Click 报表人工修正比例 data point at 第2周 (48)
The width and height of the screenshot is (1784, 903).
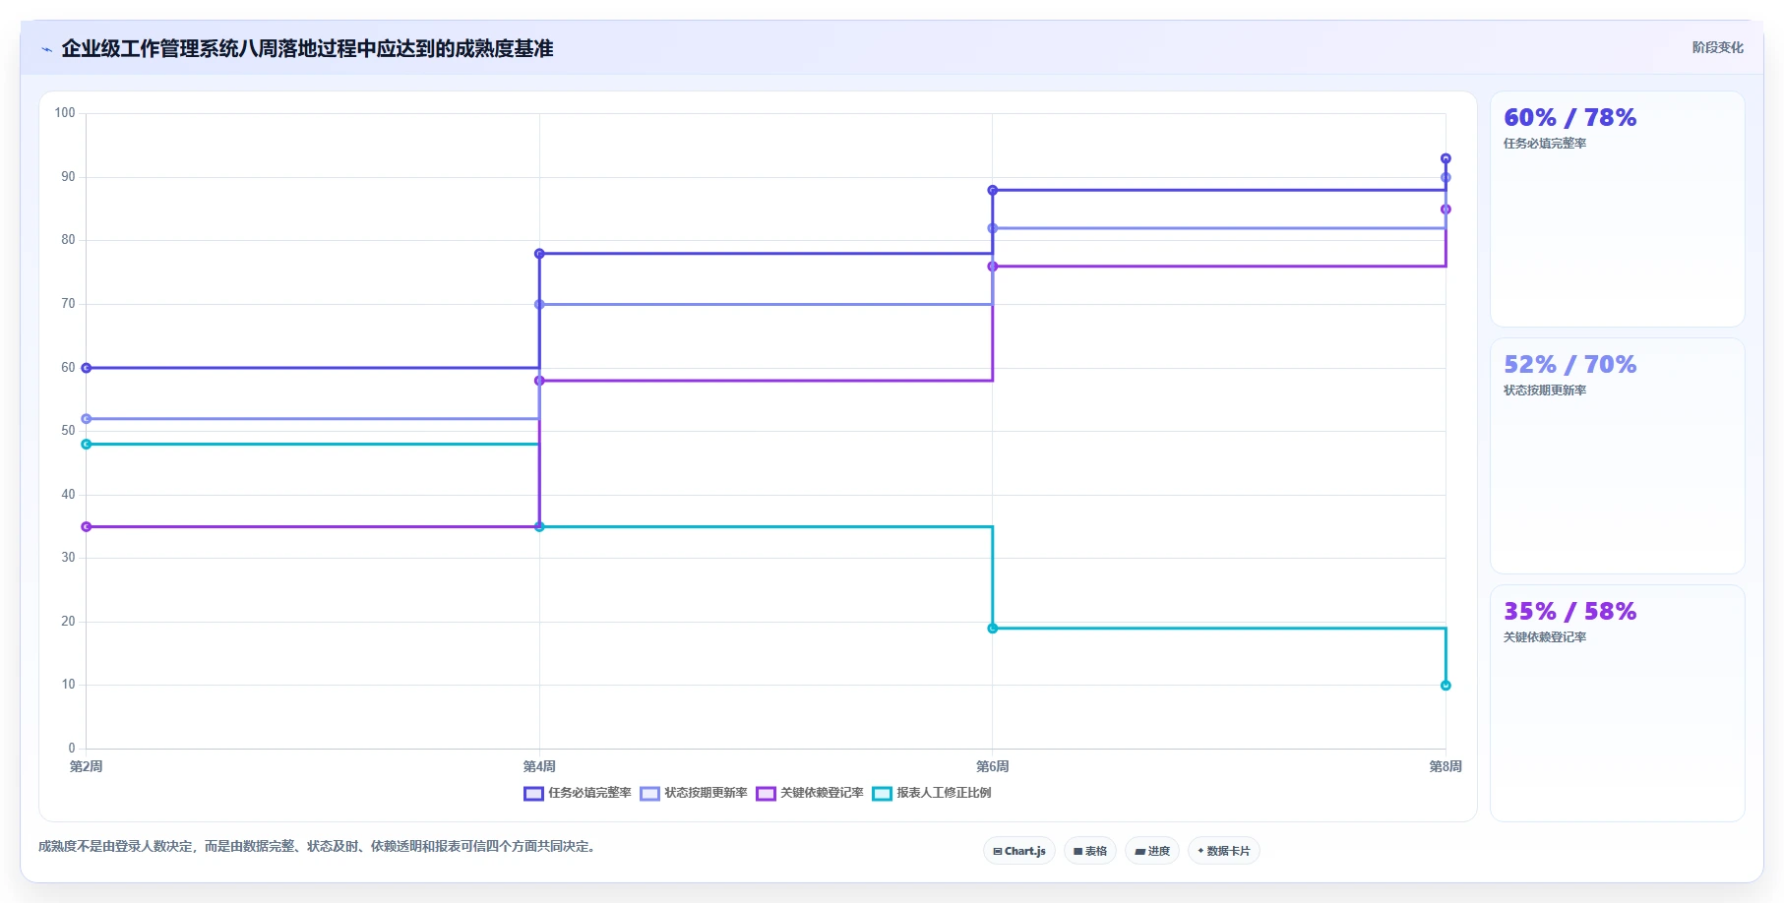point(87,445)
